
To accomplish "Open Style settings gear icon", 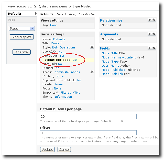I will pos(92,47).
